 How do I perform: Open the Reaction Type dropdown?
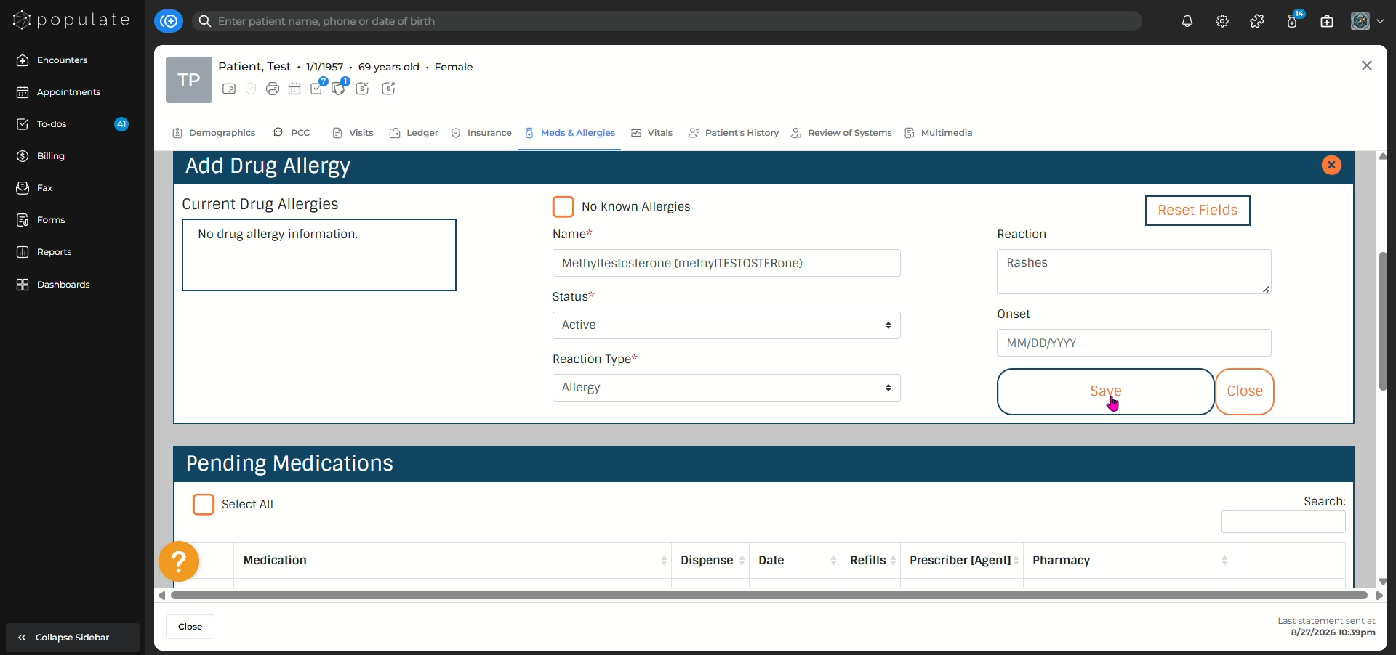(726, 388)
